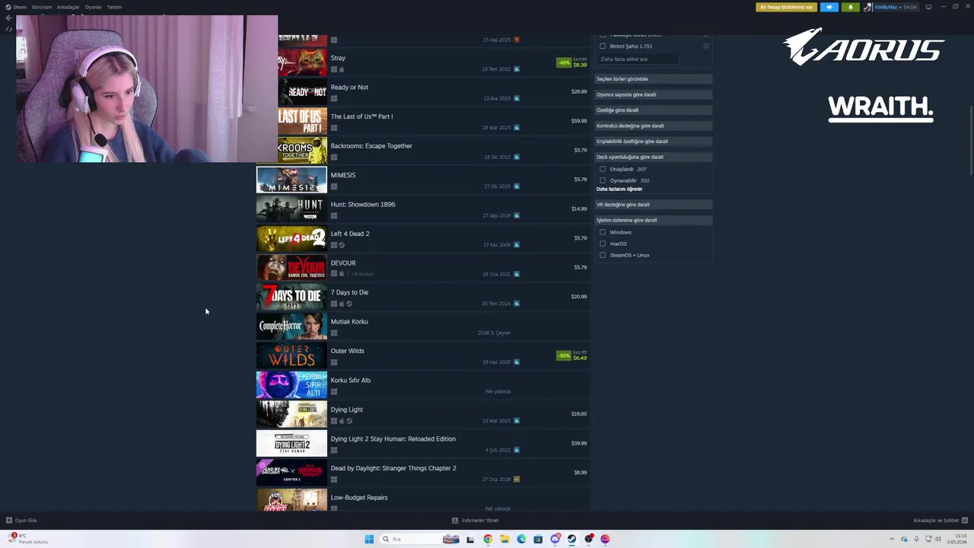
Task: Click the MIMESIS game thumbnail
Action: pyautogui.click(x=291, y=180)
